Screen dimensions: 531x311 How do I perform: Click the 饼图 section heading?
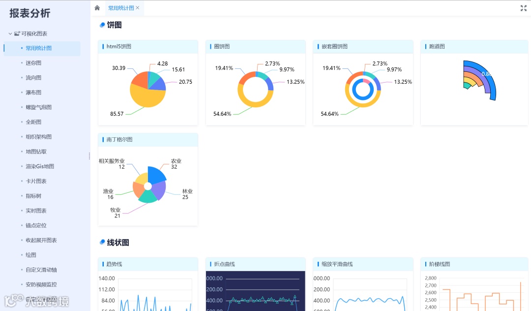(x=114, y=25)
